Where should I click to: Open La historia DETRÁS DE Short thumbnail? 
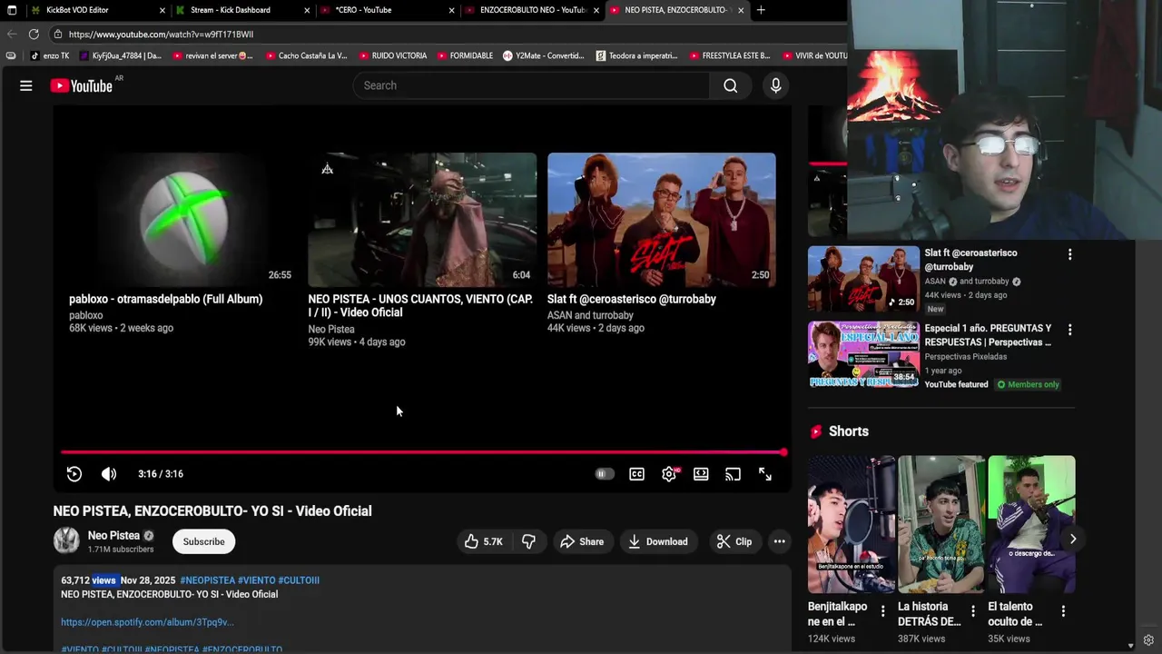click(941, 524)
